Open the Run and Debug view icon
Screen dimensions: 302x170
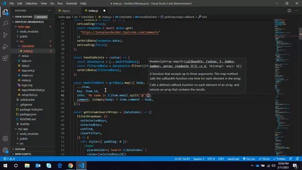[x=5, y=46]
